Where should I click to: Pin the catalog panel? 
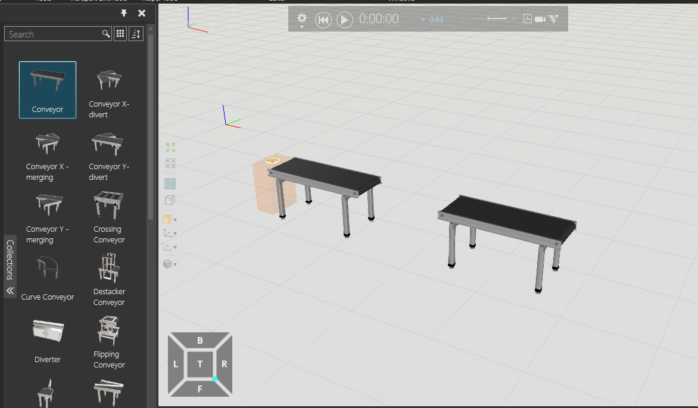pos(124,13)
